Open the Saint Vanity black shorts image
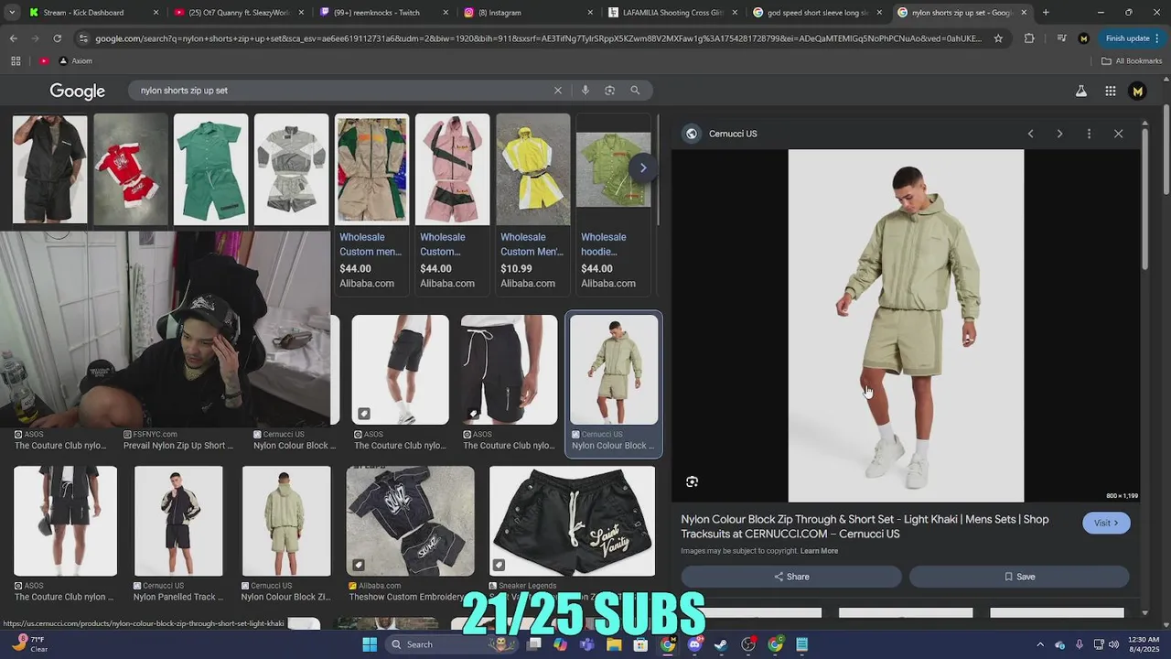This screenshot has height=659, width=1171. pos(572,522)
